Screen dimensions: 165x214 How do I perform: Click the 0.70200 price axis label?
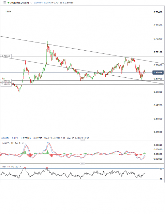pos(158,39)
